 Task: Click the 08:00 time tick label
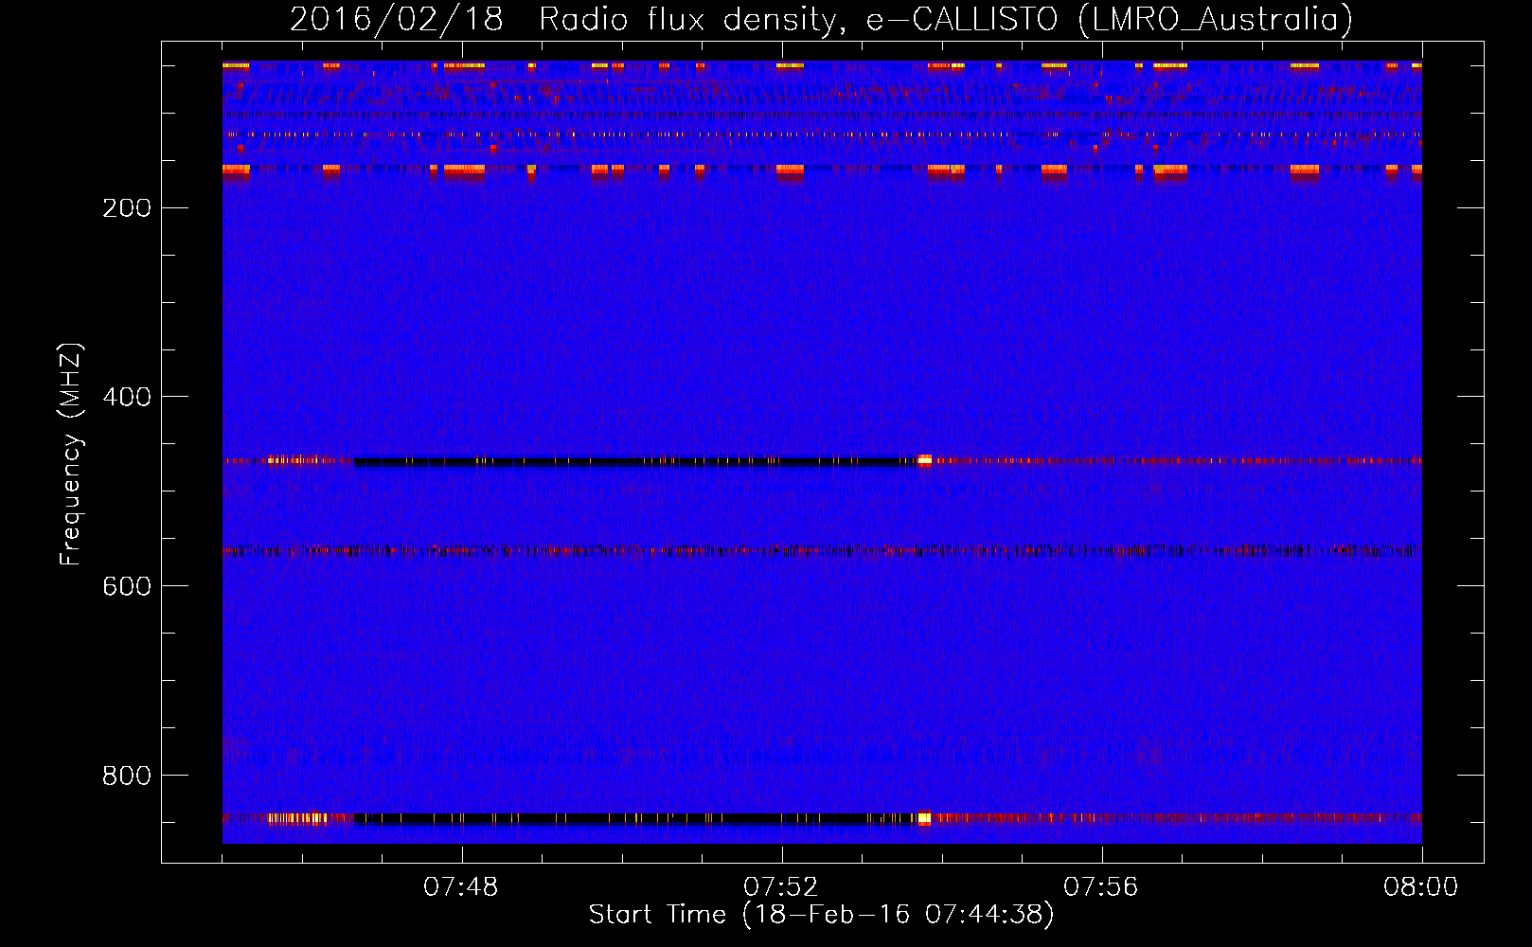click(1421, 887)
